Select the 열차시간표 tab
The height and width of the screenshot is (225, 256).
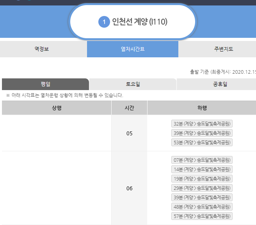point(133,49)
